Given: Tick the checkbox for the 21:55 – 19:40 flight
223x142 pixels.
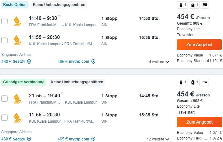Looking at the screenshot, I should coord(4,99).
